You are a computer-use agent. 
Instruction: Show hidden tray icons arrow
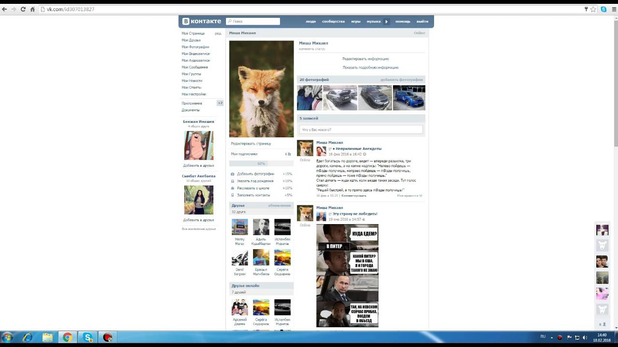pos(552,337)
